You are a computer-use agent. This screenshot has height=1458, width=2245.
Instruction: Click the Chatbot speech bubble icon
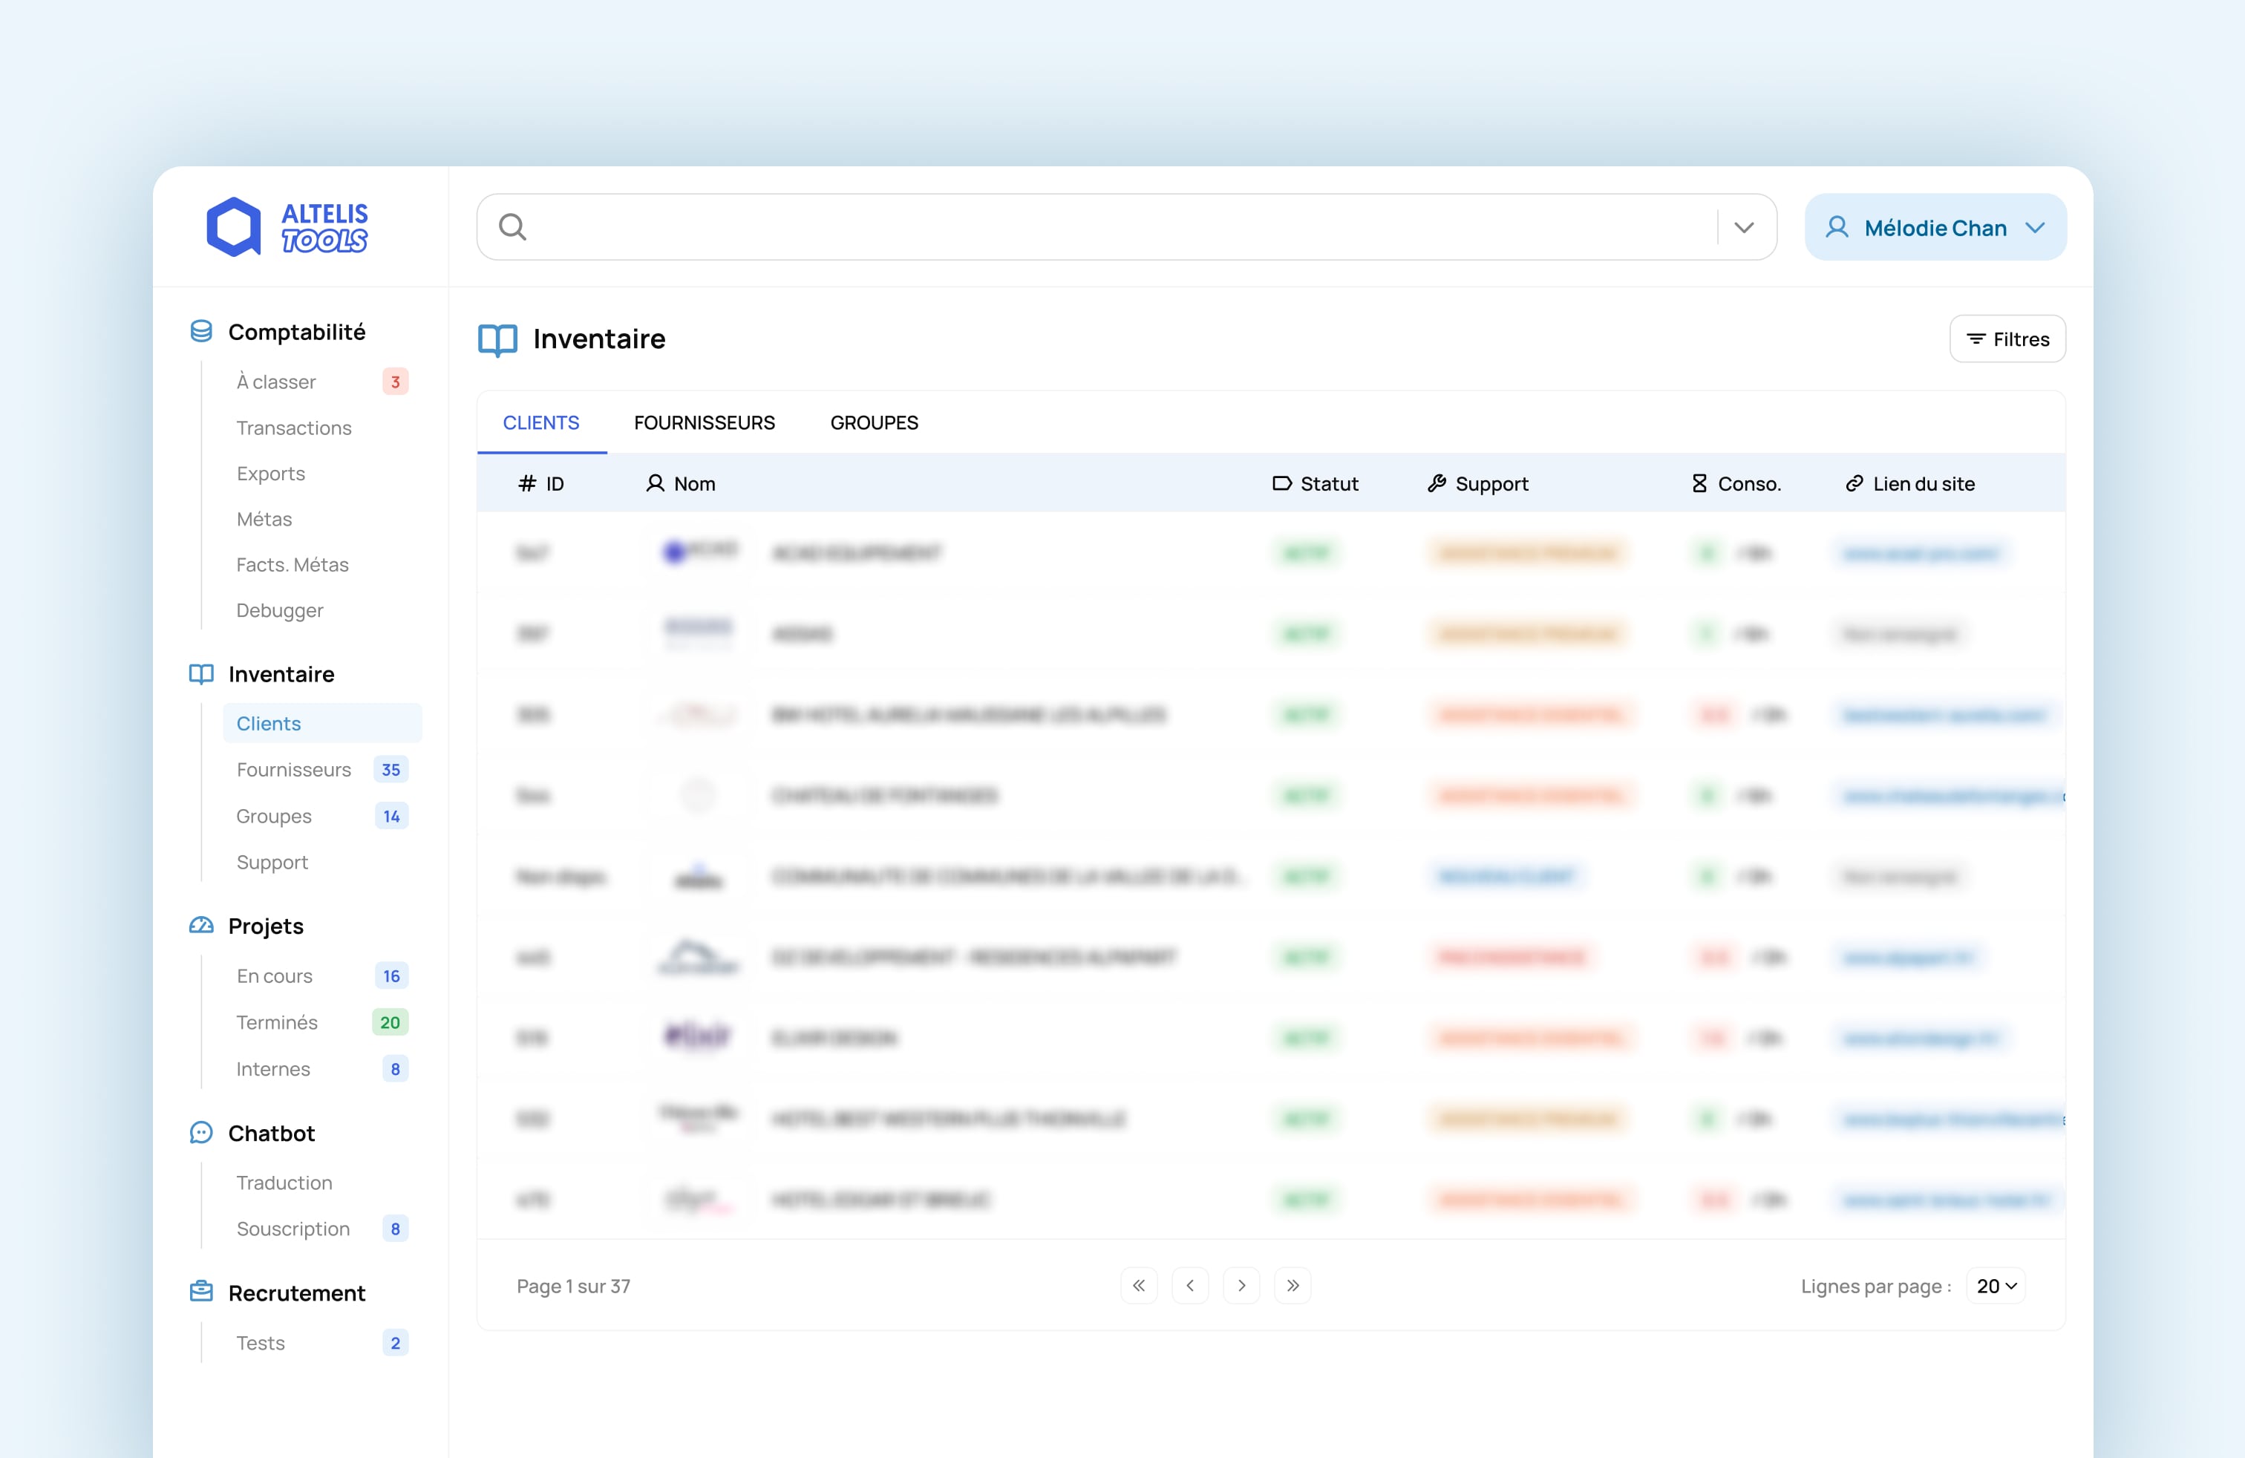coord(201,1133)
